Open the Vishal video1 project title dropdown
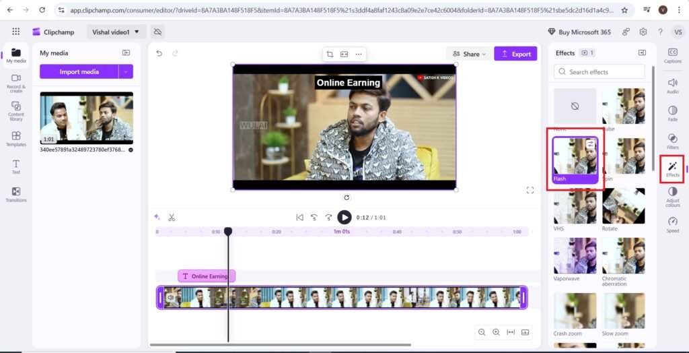The height and width of the screenshot is (353, 689). click(116, 32)
